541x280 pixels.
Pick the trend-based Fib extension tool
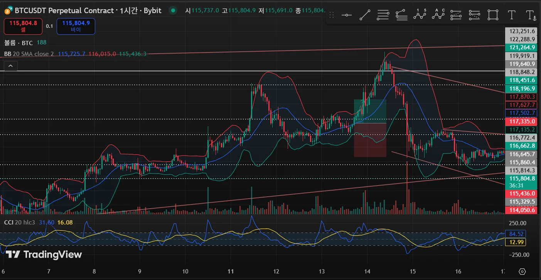401,15
